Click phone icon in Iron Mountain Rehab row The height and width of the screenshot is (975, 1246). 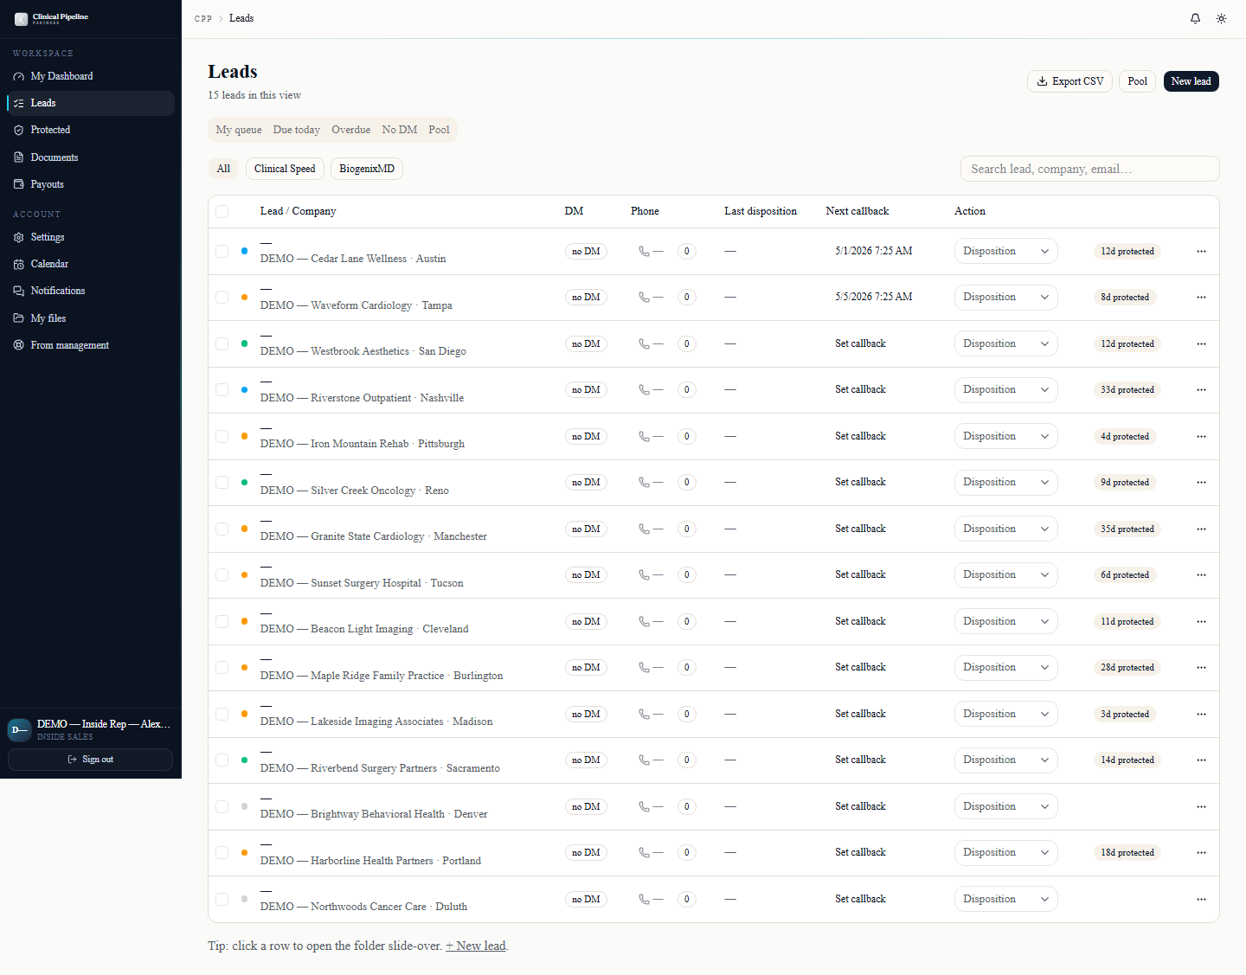tap(644, 436)
